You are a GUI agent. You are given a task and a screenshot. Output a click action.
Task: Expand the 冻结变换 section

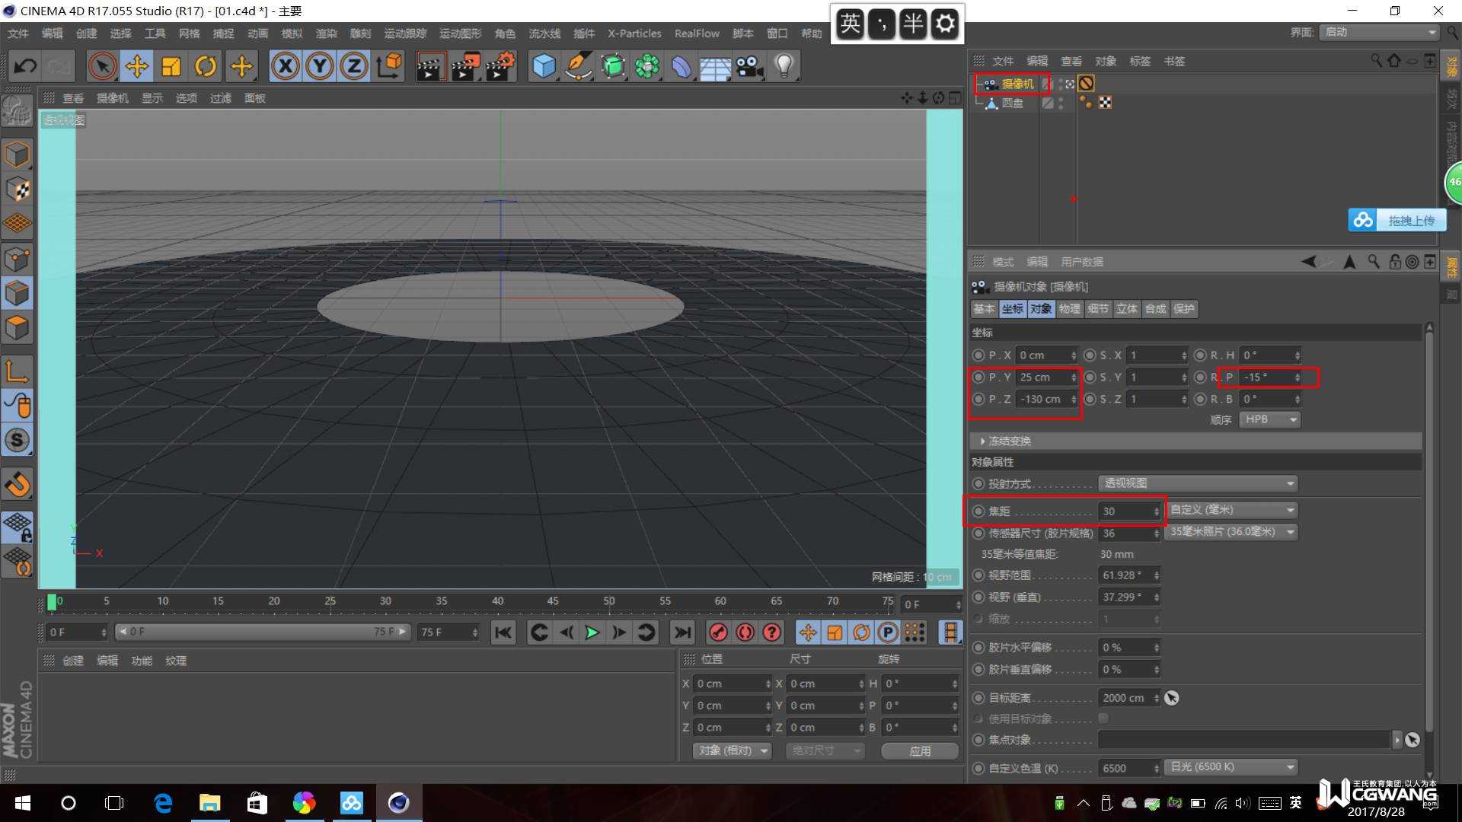[984, 441]
